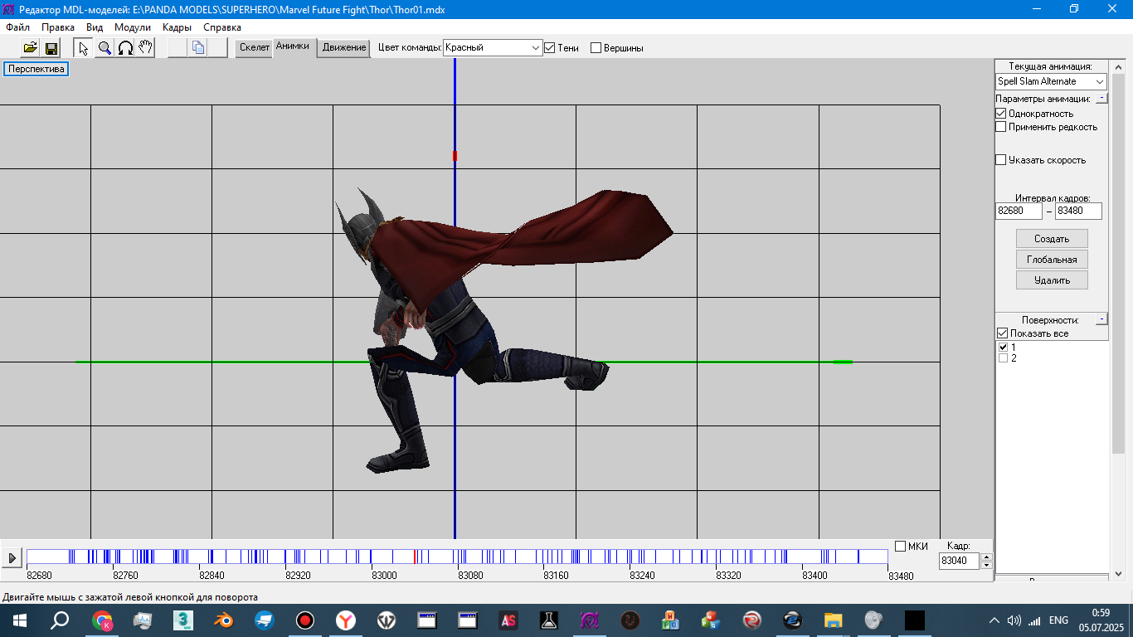Toggle the Тени shadows checkbox
This screenshot has height=637, width=1133.
pos(549,48)
